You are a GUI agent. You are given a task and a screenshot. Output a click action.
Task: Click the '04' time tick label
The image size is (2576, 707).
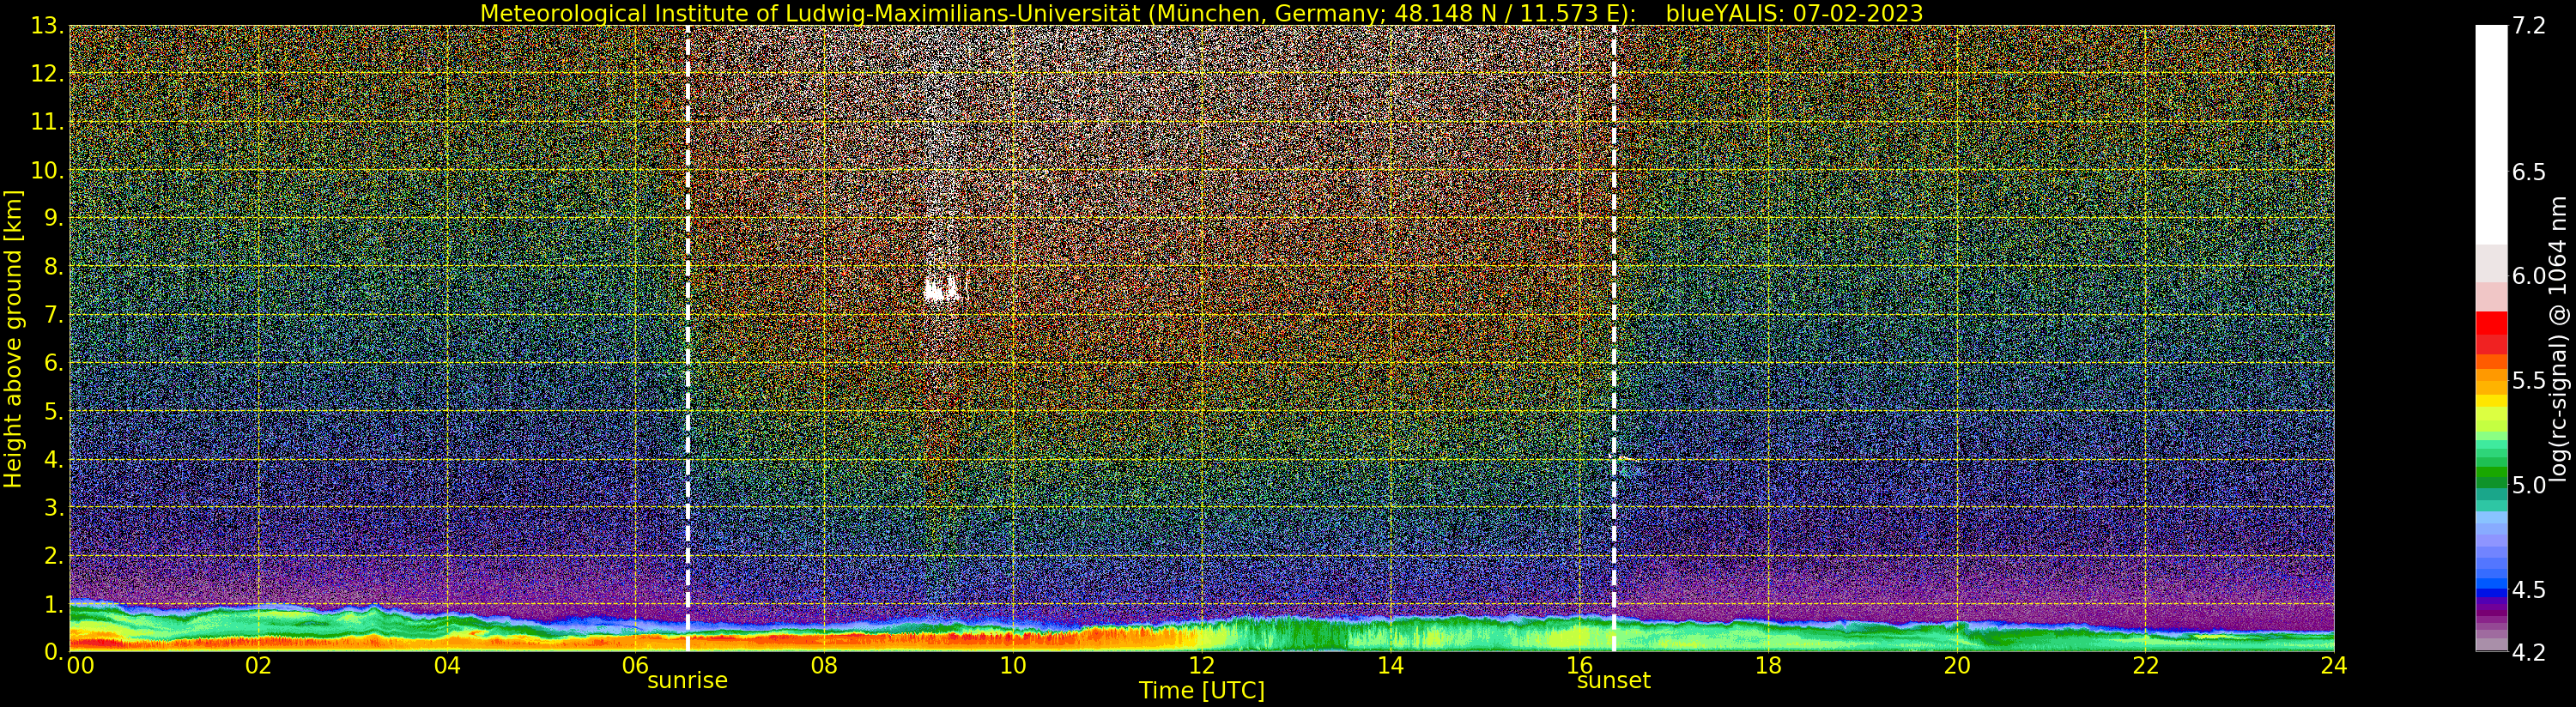click(447, 666)
